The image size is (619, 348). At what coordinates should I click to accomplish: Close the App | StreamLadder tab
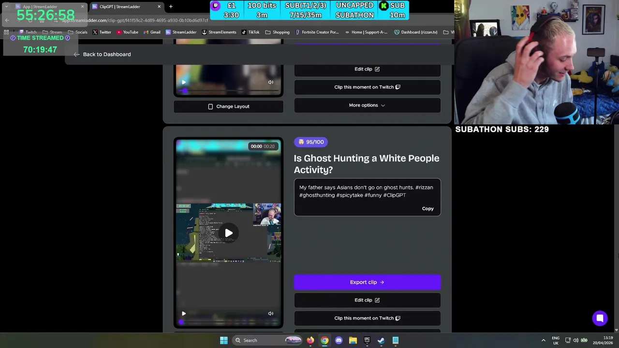tap(82, 7)
